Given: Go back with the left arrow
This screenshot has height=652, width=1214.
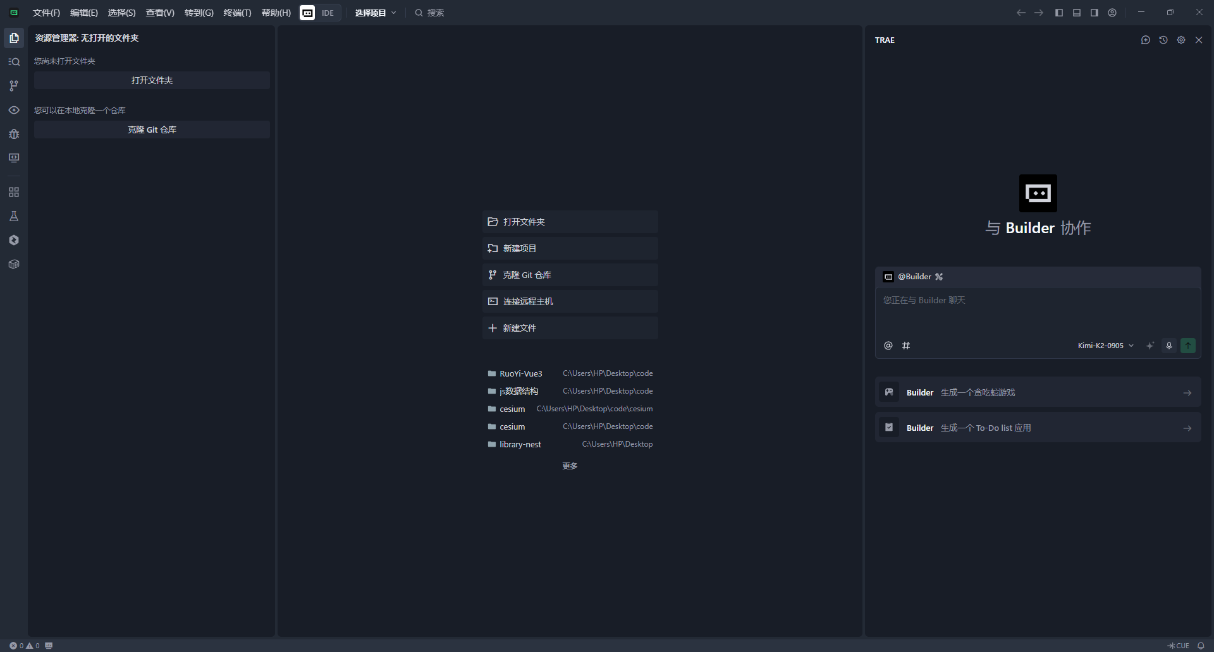Looking at the screenshot, I should (x=1021, y=13).
